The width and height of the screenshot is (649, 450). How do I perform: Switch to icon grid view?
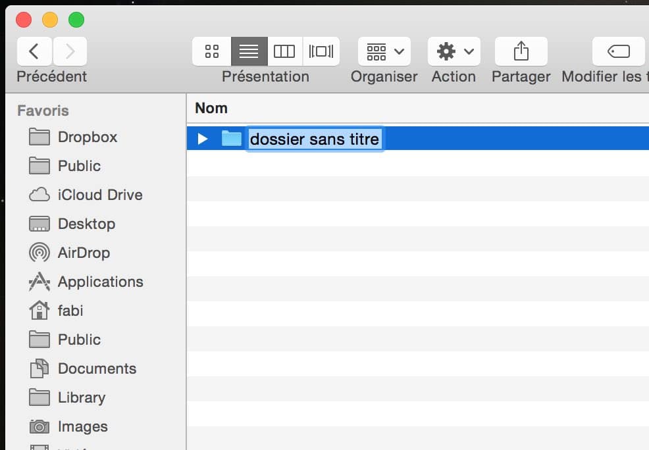211,51
